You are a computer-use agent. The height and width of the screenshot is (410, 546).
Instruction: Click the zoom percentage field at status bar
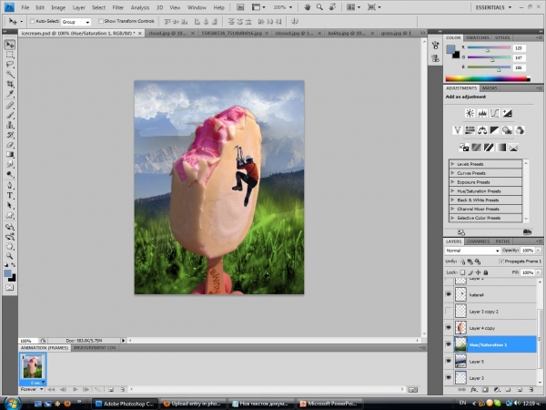(28, 341)
